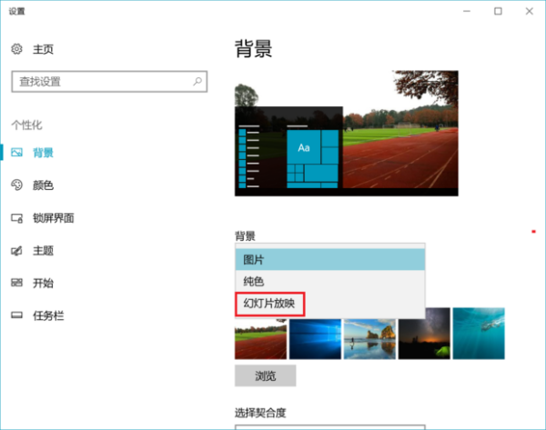Close the 设置 window
Screen dimensions: 546x430
click(x=530, y=11)
